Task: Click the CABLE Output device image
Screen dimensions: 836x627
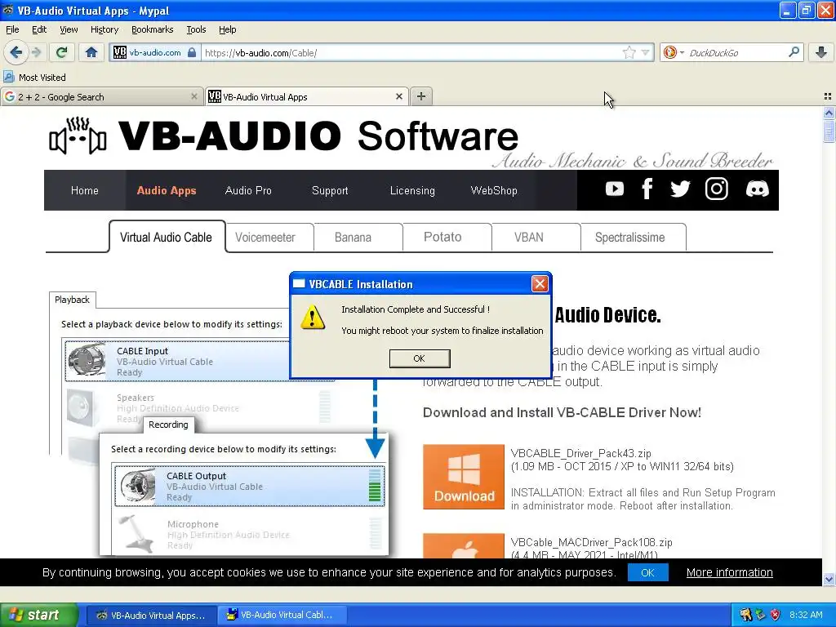Action: pyautogui.click(x=137, y=486)
